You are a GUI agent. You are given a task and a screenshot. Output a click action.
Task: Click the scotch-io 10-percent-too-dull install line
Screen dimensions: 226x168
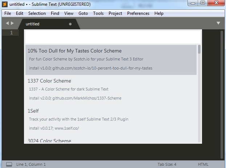tap(91, 68)
